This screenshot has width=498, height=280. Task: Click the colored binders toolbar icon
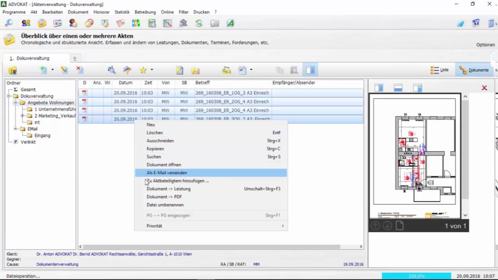[x=136, y=23]
